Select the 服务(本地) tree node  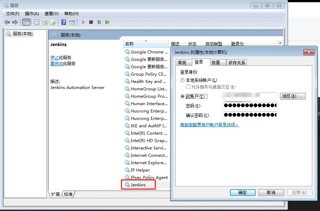[20, 34]
